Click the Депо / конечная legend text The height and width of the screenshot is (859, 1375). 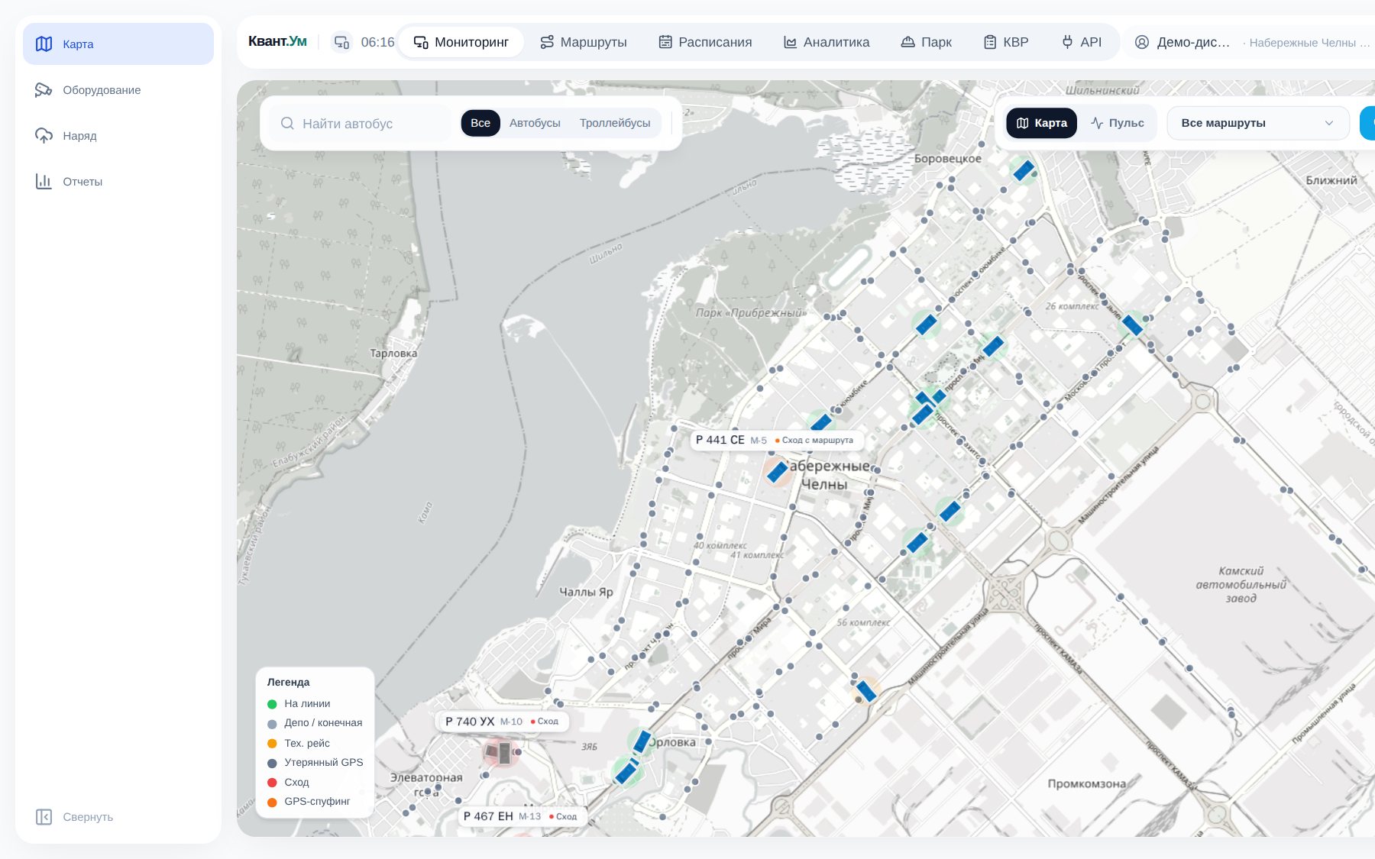(323, 723)
